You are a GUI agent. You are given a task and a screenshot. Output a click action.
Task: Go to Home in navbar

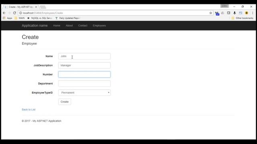[57, 26]
